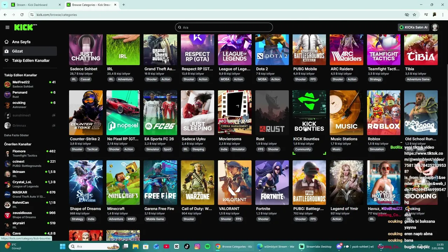The height and width of the screenshot is (252, 448).
Task: Click the Ara search field on Kick
Action: click(224, 27)
